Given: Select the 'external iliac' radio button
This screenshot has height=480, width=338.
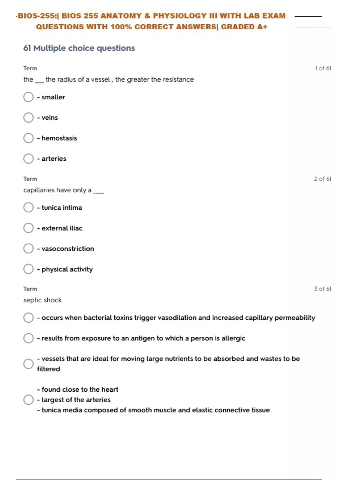Looking at the screenshot, I should [x=28, y=228].
